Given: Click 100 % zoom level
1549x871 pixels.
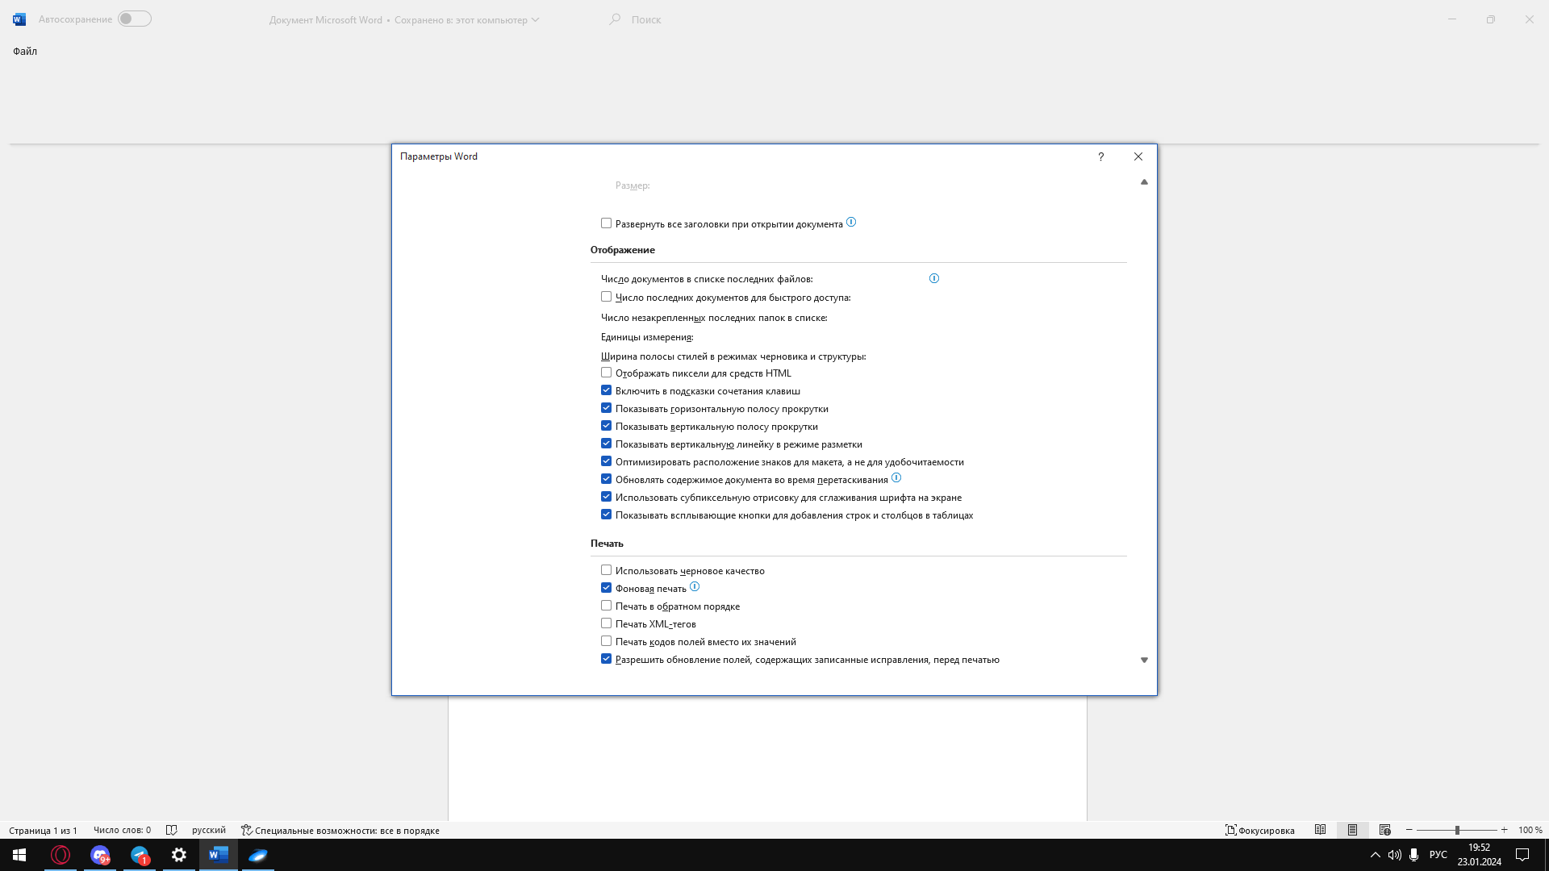Looking at the screenshot, I should point(1530,830).
